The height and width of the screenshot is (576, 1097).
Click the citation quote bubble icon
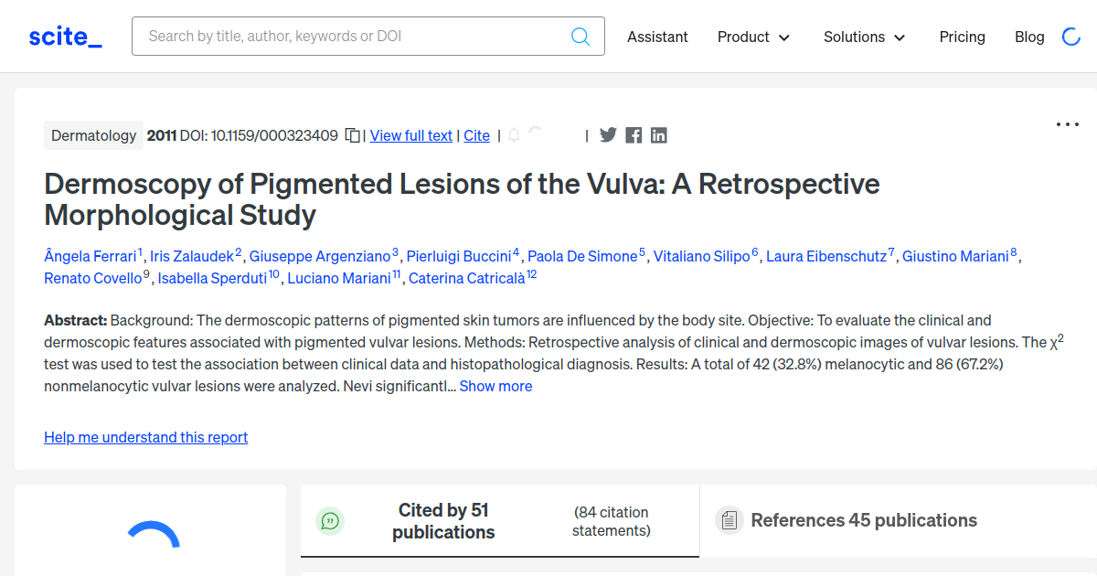[330, 520]
